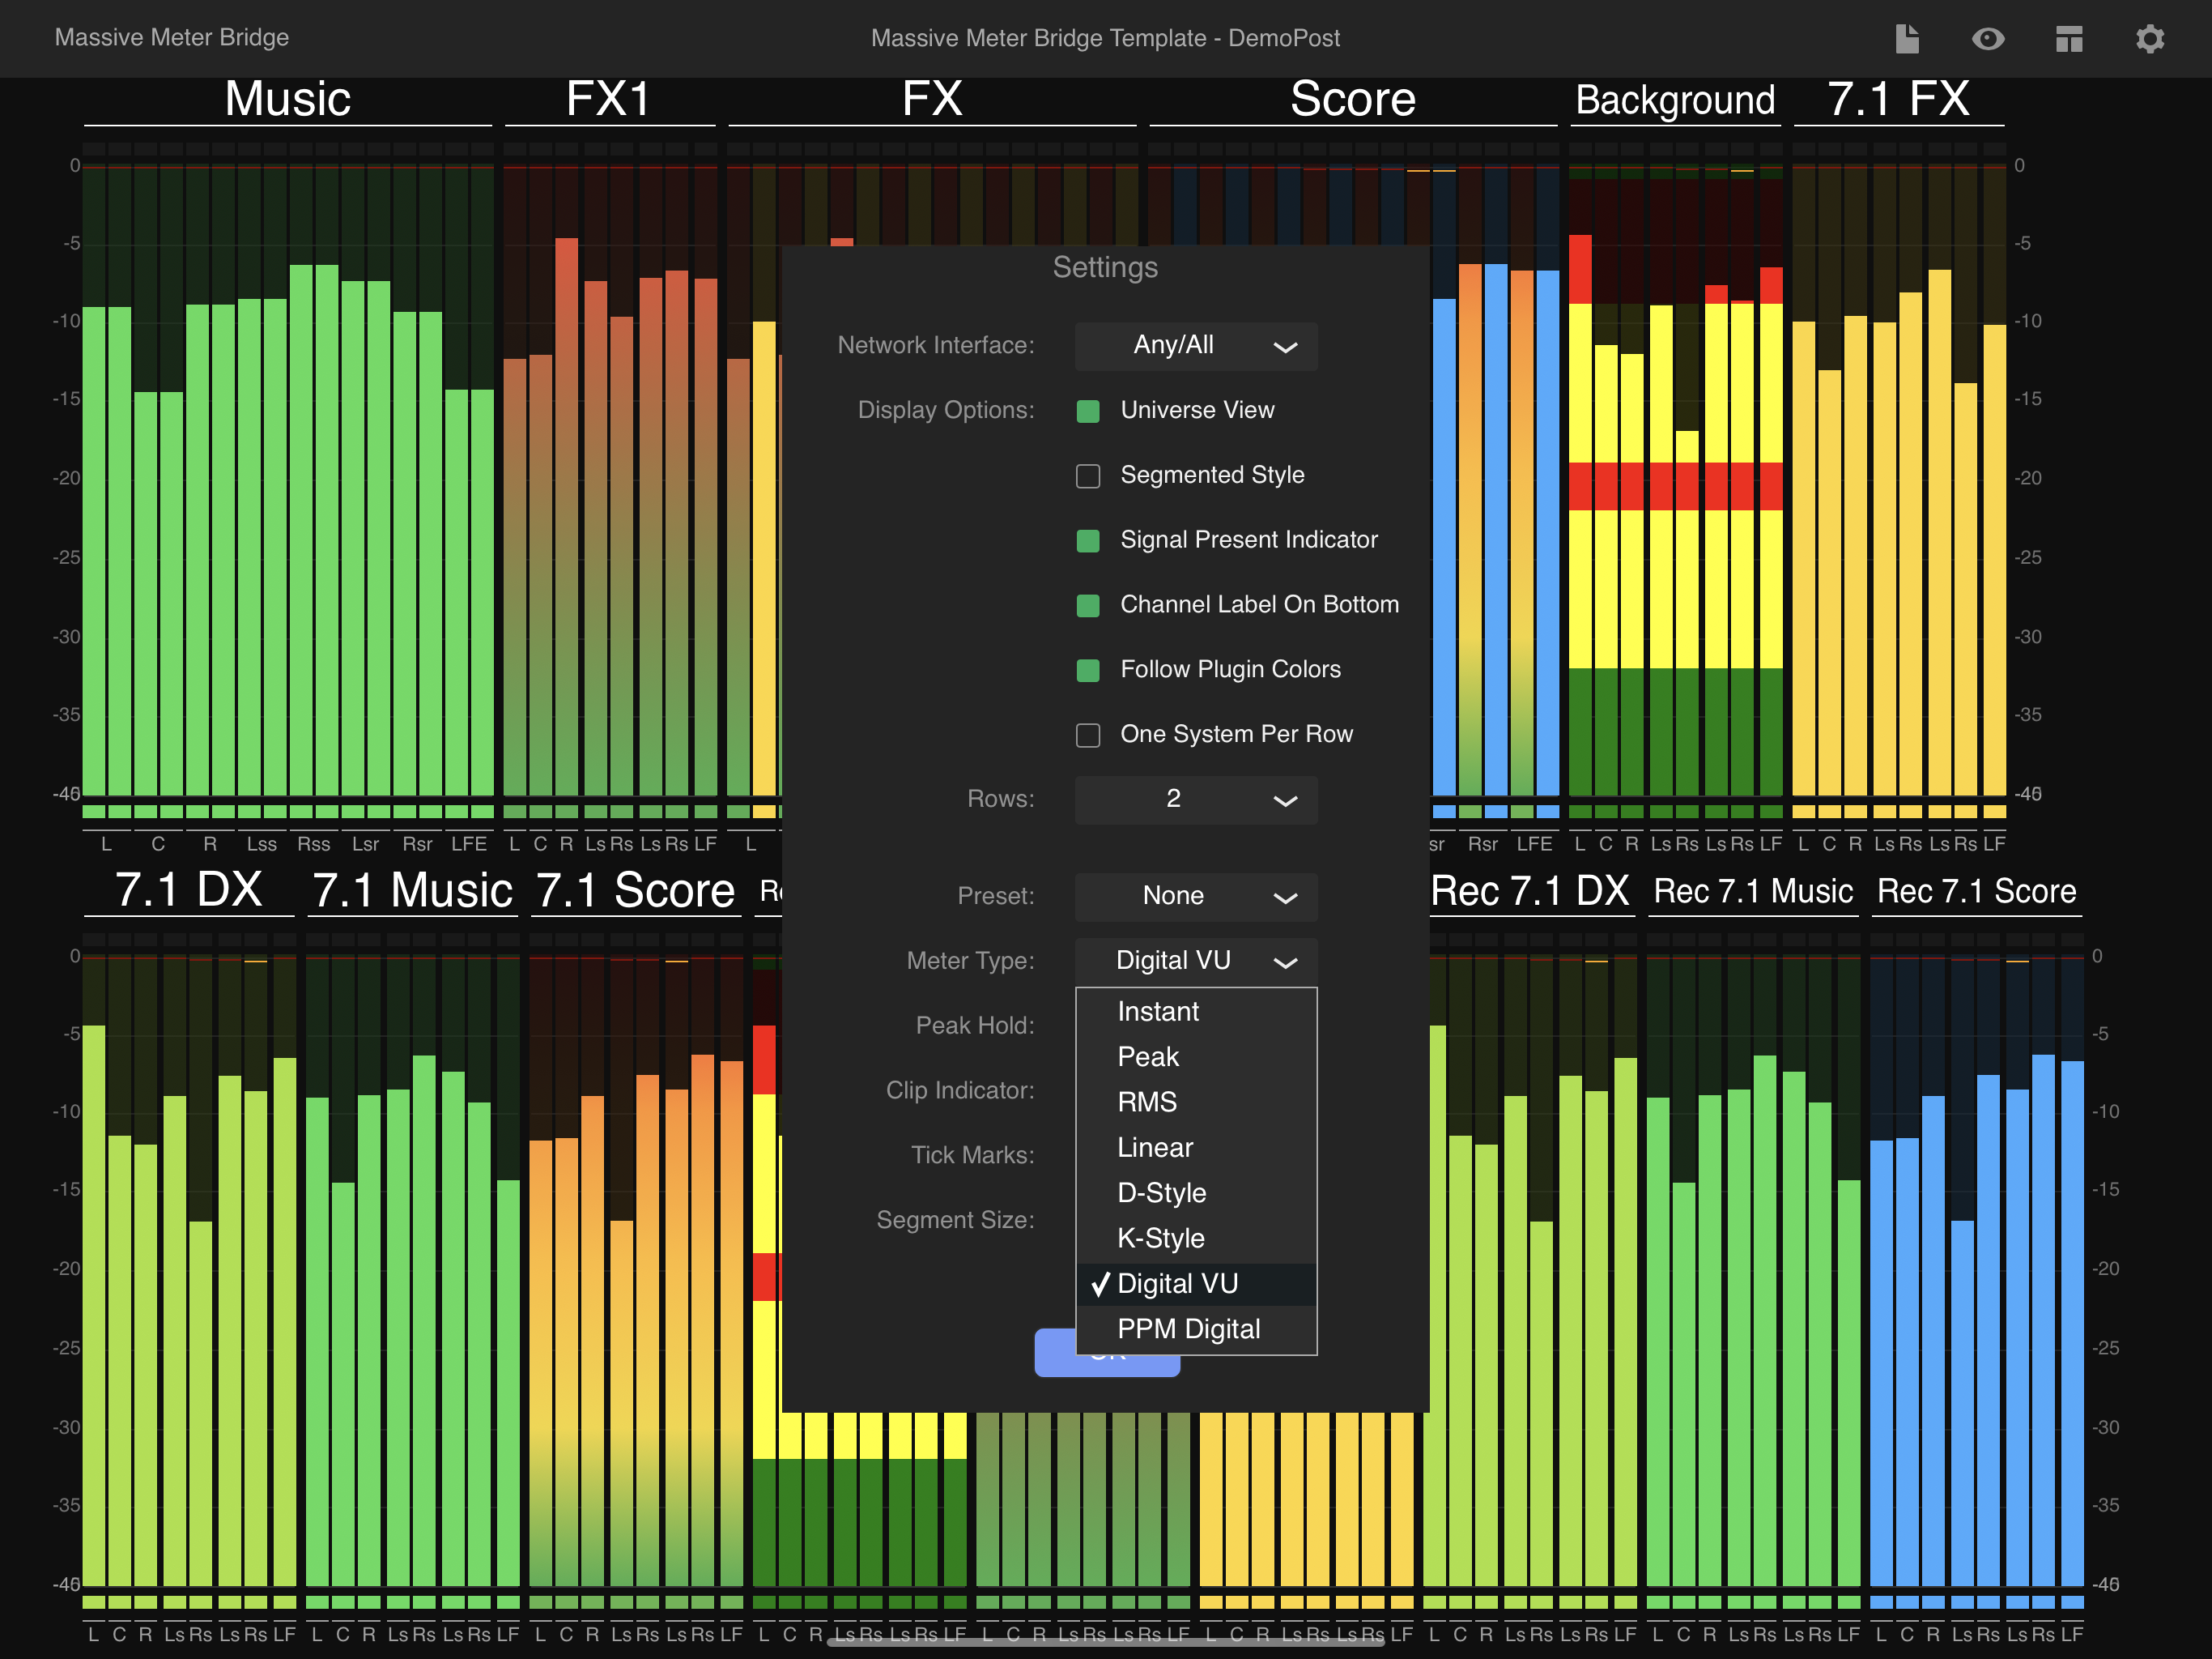Click the Music group Lss channel label
The width and height of the screenshot is (2212, 1659).
click(x=262, y=843)
